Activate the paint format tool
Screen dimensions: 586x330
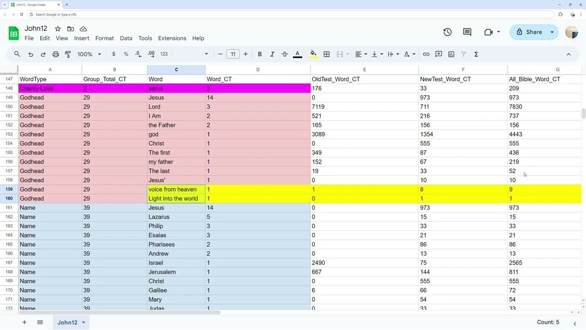(68, 54)
